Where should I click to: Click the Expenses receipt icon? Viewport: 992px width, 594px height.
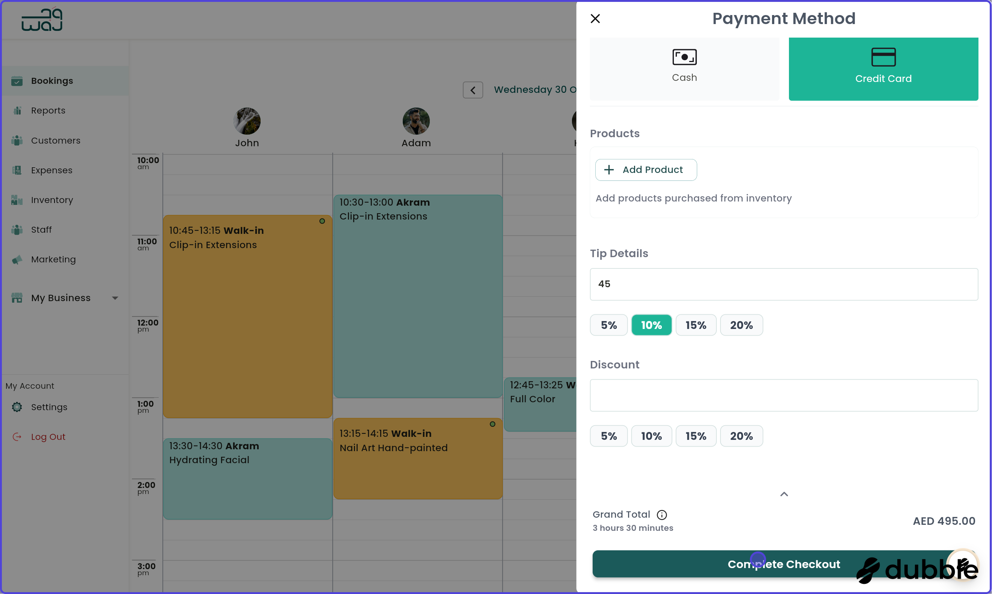pyautogui.click(x=17, y=170)
